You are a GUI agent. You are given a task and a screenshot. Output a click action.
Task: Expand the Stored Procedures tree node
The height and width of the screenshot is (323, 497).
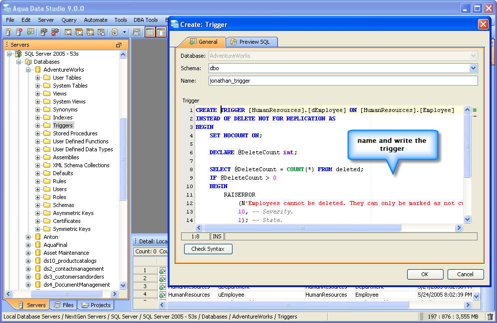coord(37,133)
